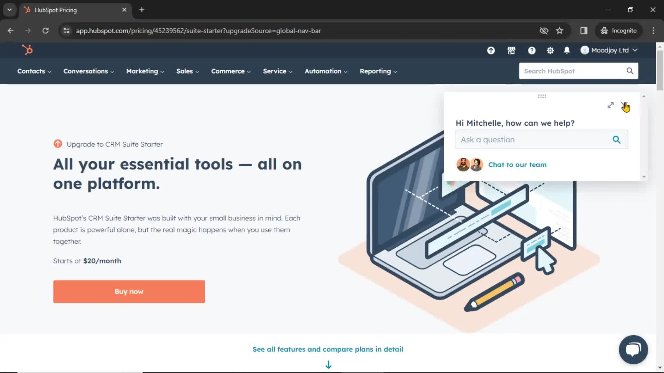Click Chat to our team link

(x=517, y=164)
